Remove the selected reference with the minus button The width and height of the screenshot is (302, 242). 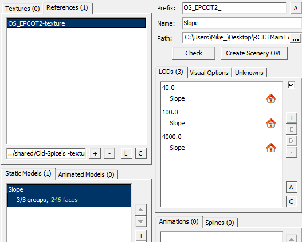point(109,153)
